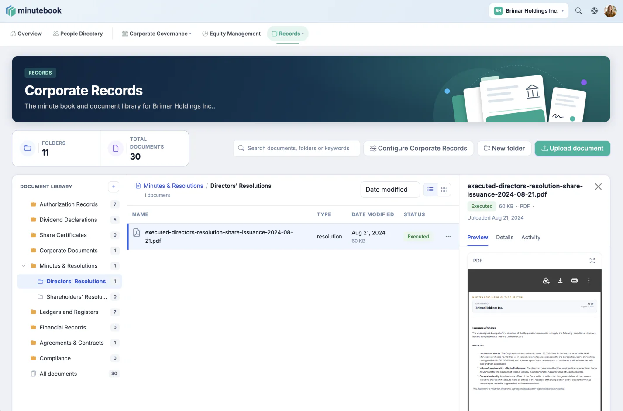Viewport: 623px width, 411px height.
Task: Select the Agreements & Contracts folder
Action: click(x=69, y=343)
